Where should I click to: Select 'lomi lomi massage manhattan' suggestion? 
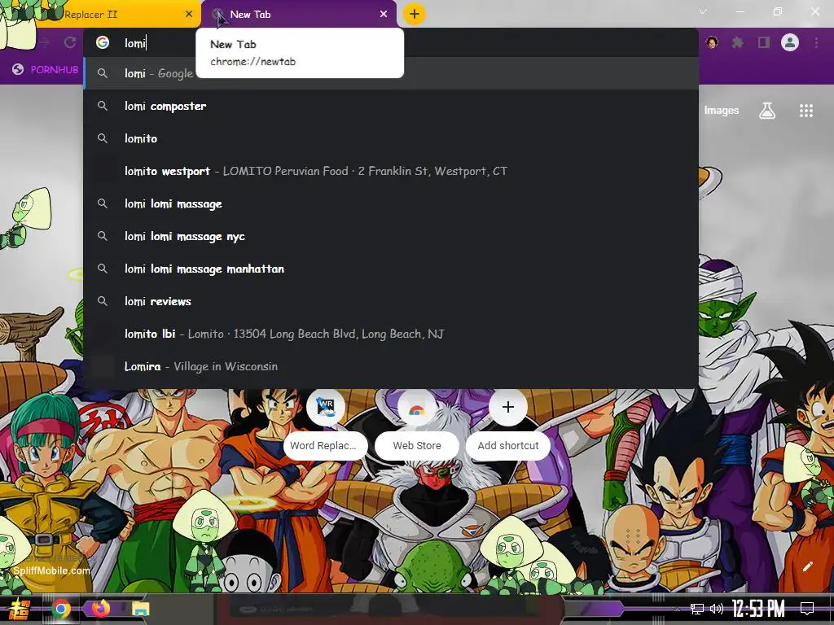click(x=391, y=269)
